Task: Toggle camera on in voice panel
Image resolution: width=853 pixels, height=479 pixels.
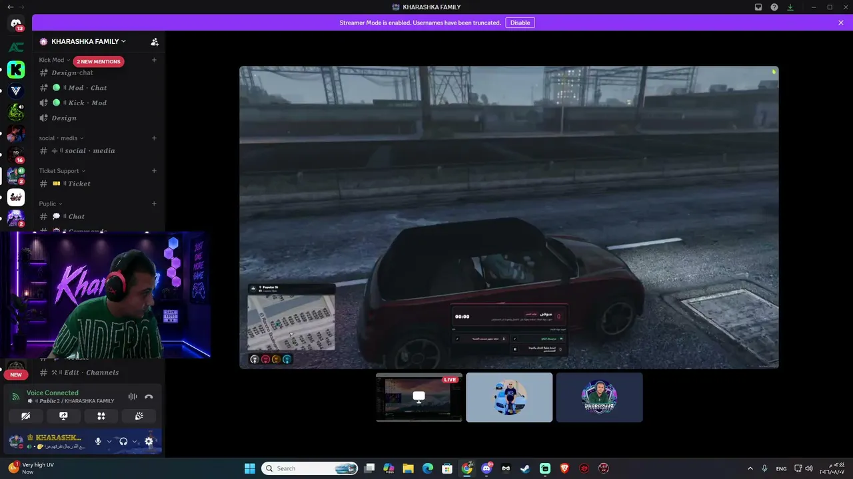Action: (26, 416)
